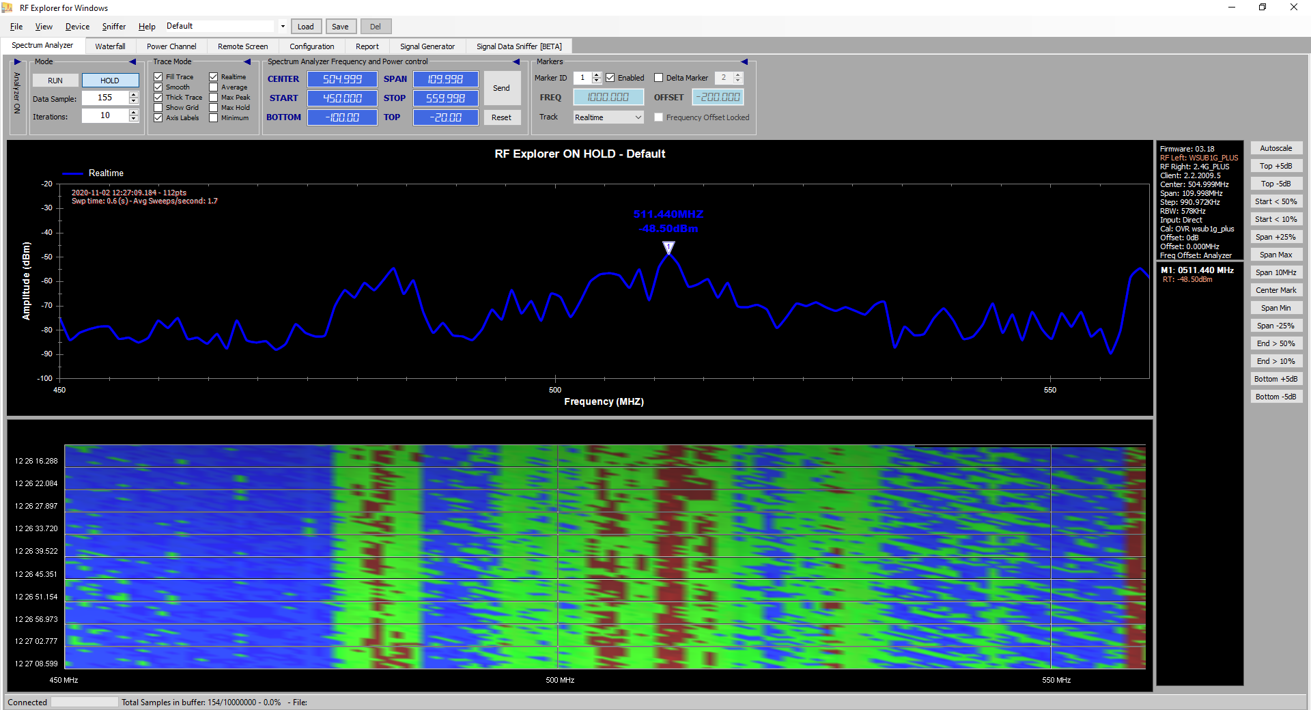Click the Load preset button

click(x=306, y=27)
